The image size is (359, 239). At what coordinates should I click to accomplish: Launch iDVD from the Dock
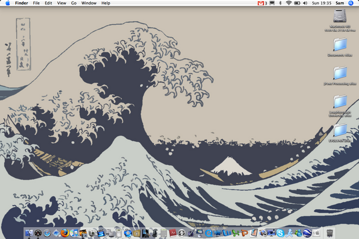(127, 233)
